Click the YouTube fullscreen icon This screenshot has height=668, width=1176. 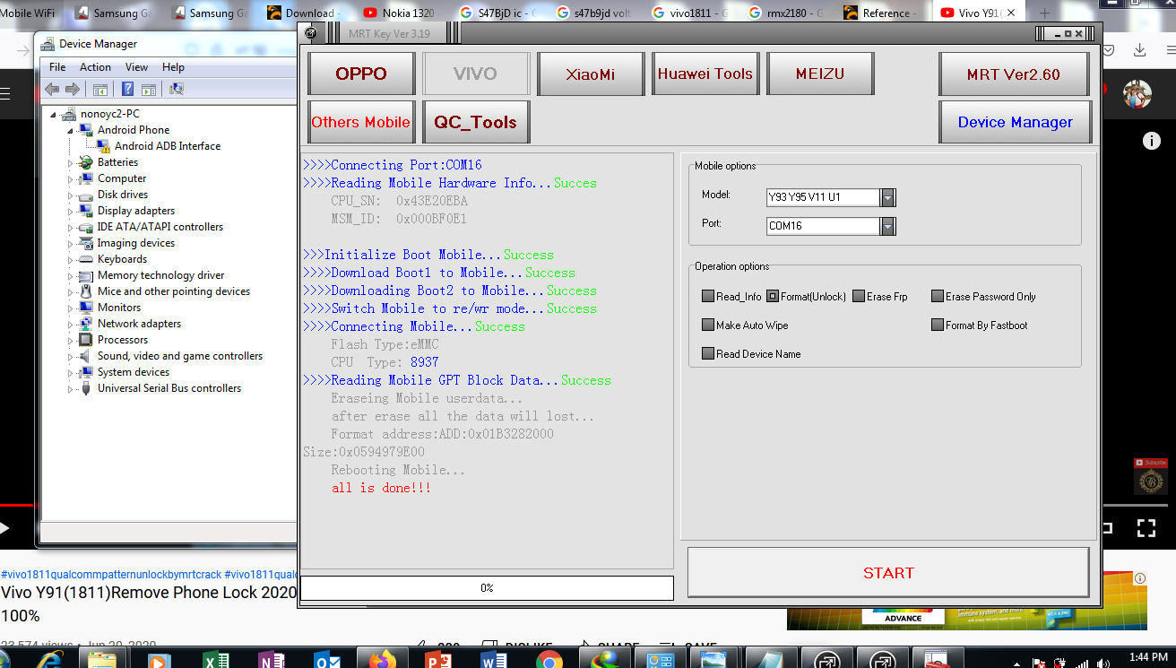(1146, 528)
